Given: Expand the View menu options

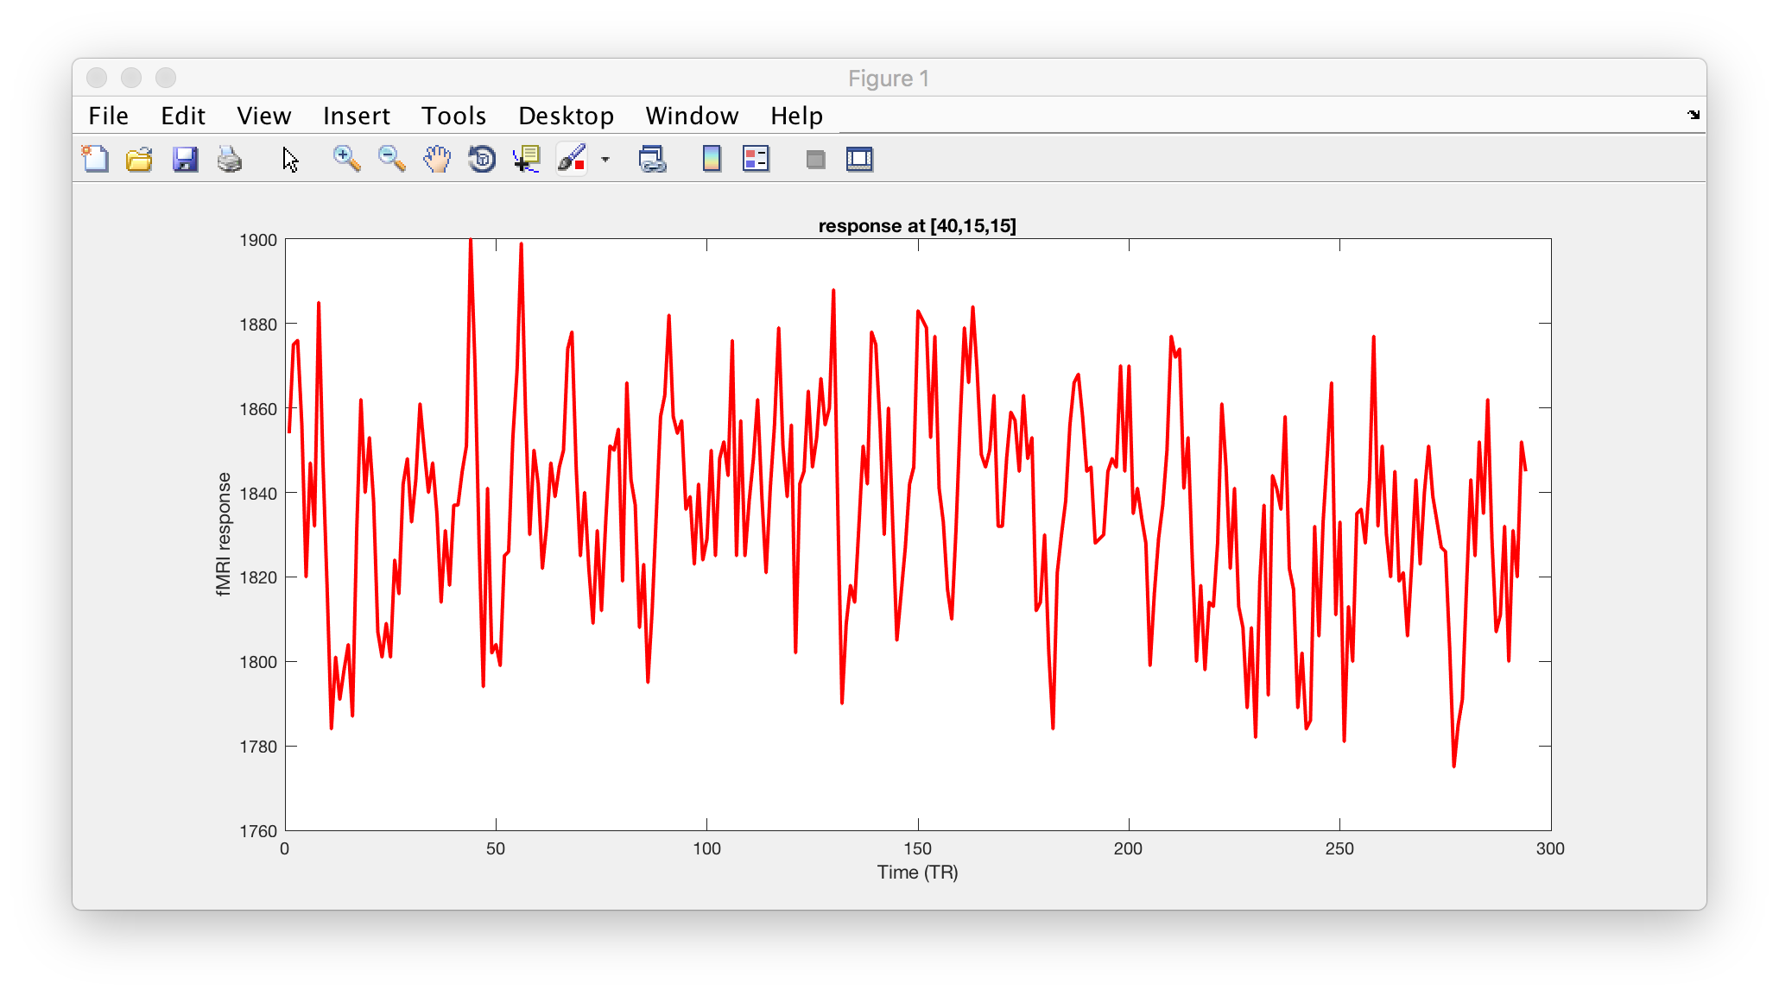Looking at the screenshot, I should (264, 115).
